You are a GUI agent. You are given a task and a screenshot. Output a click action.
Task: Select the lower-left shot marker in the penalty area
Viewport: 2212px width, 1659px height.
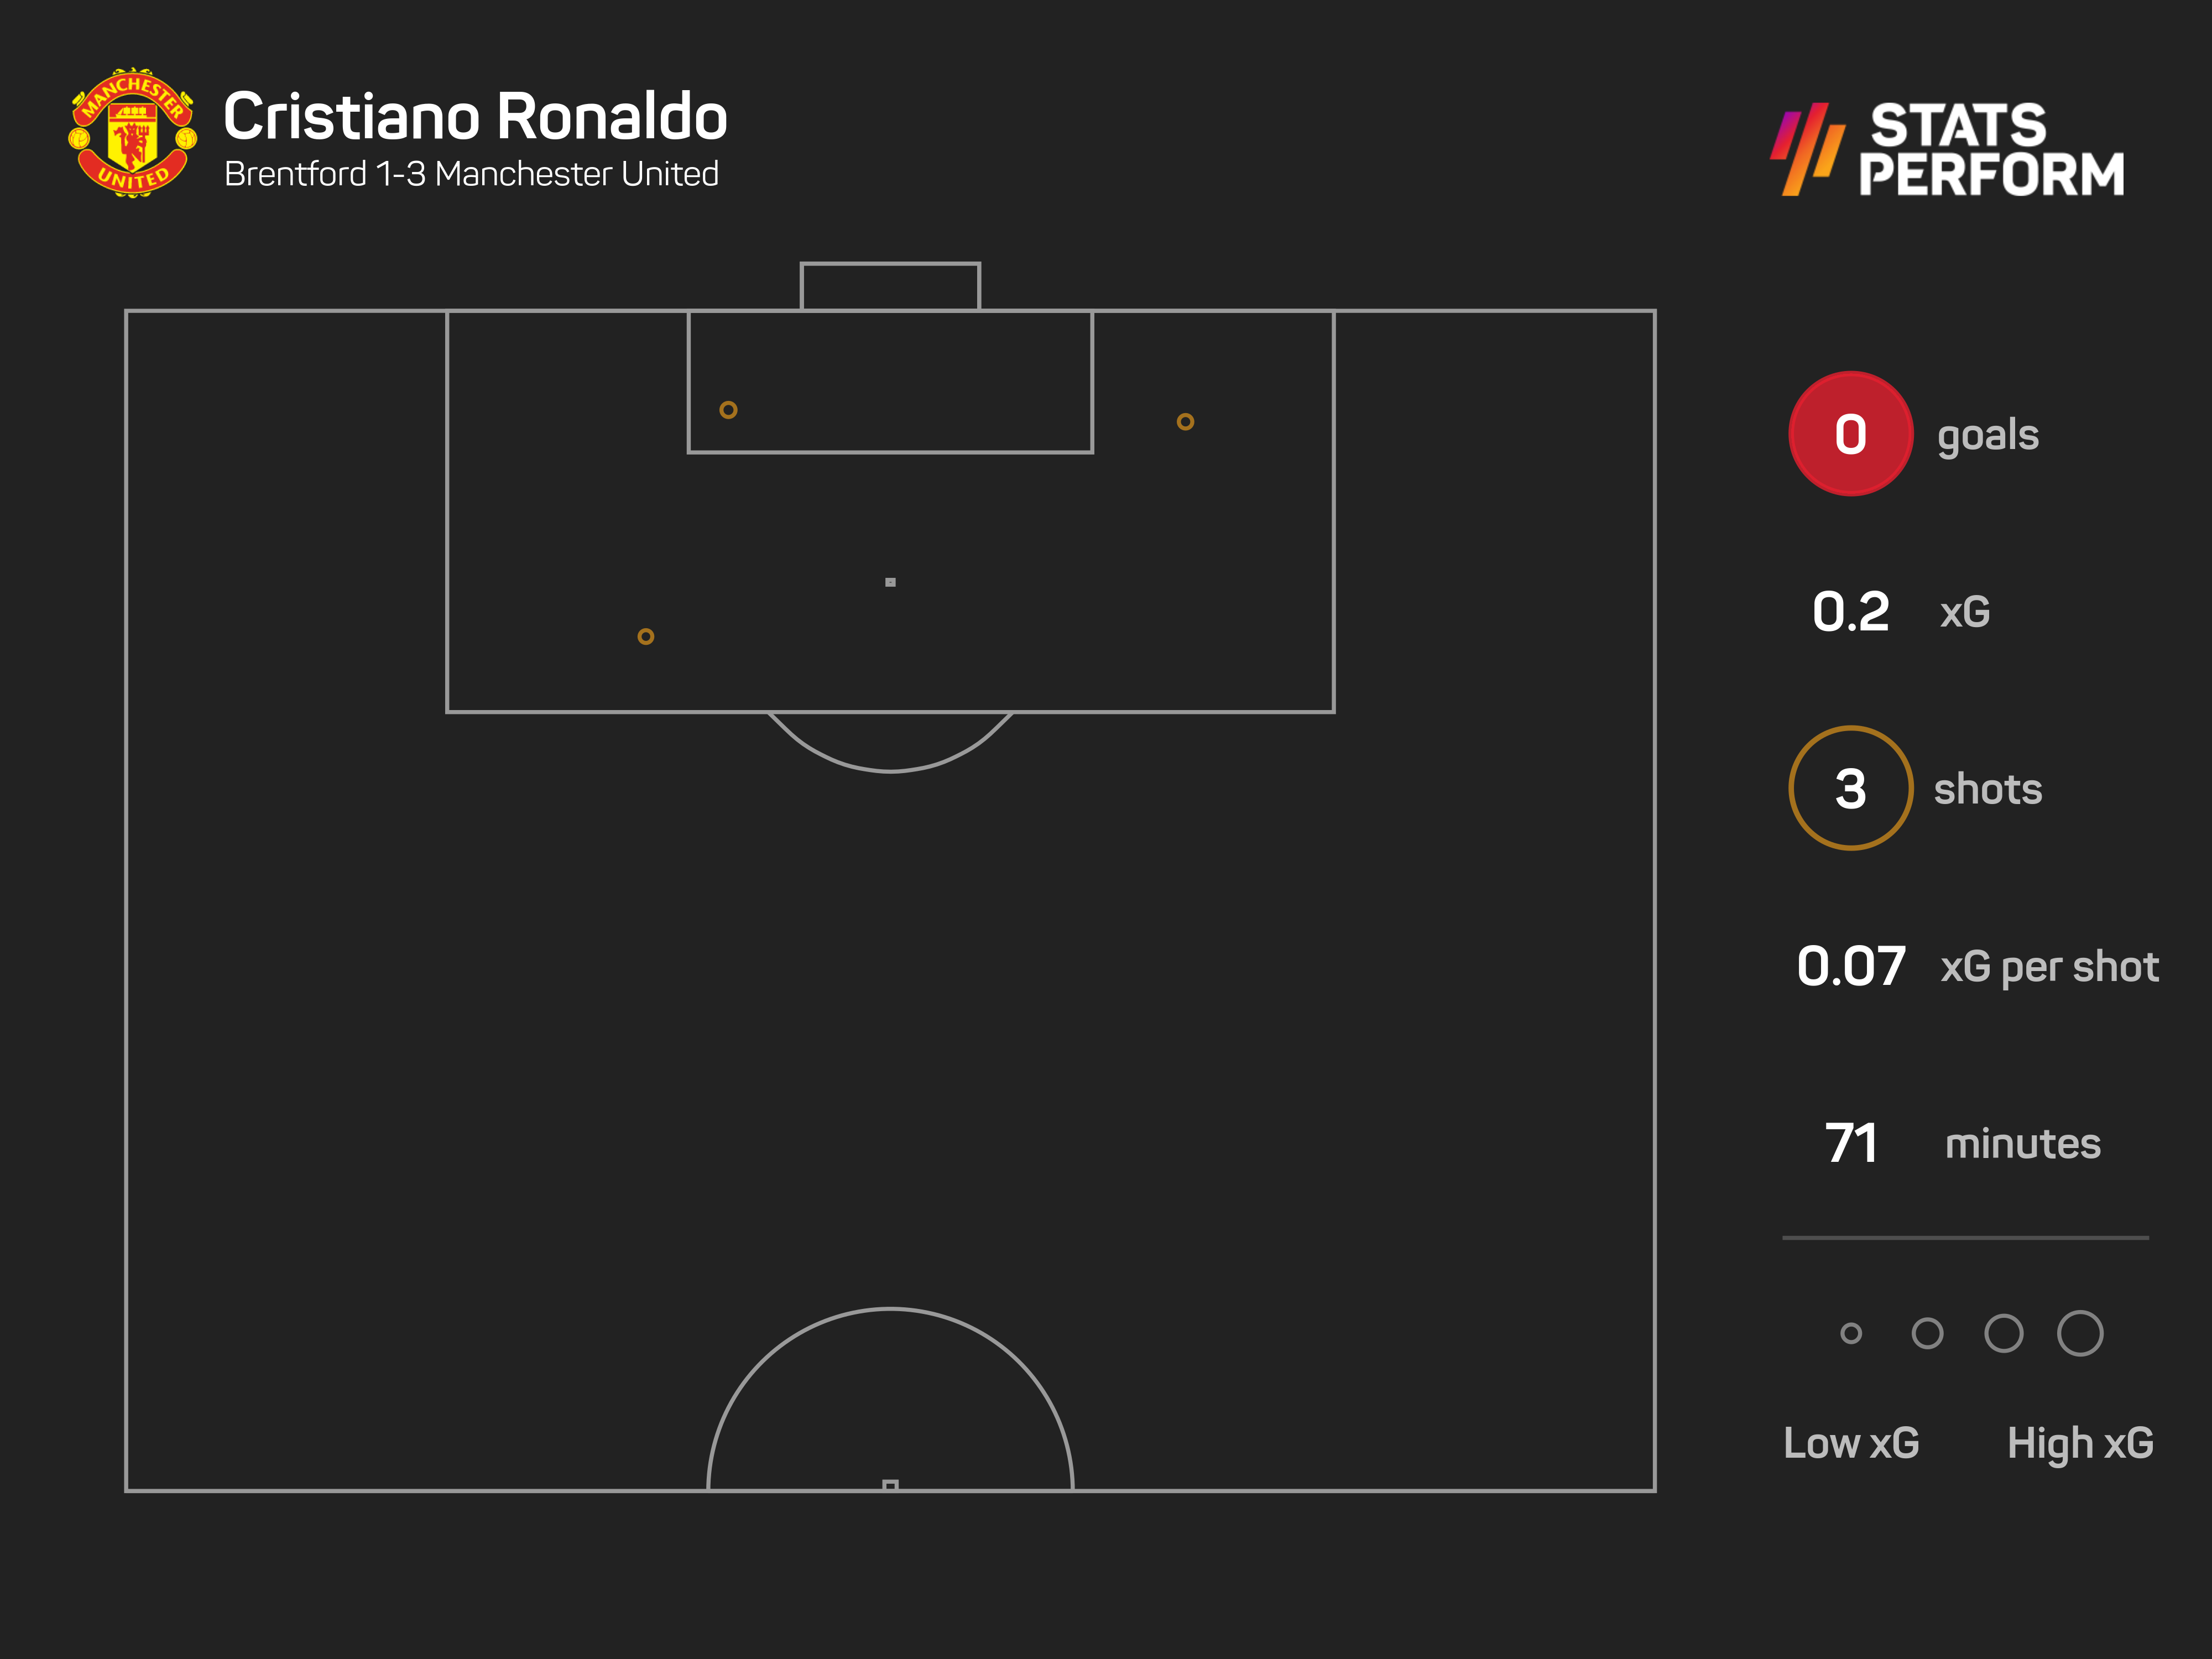click(646, 637)
